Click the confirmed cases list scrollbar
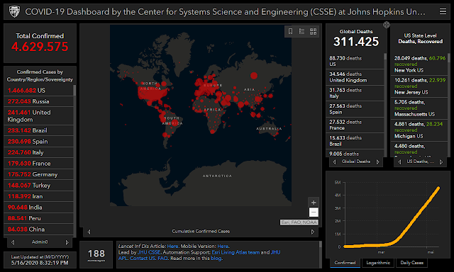 pos(74,90)
